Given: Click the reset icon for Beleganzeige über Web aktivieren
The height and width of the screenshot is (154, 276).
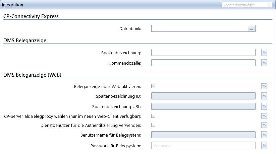Looking at the screenshot, I should 264,86.
